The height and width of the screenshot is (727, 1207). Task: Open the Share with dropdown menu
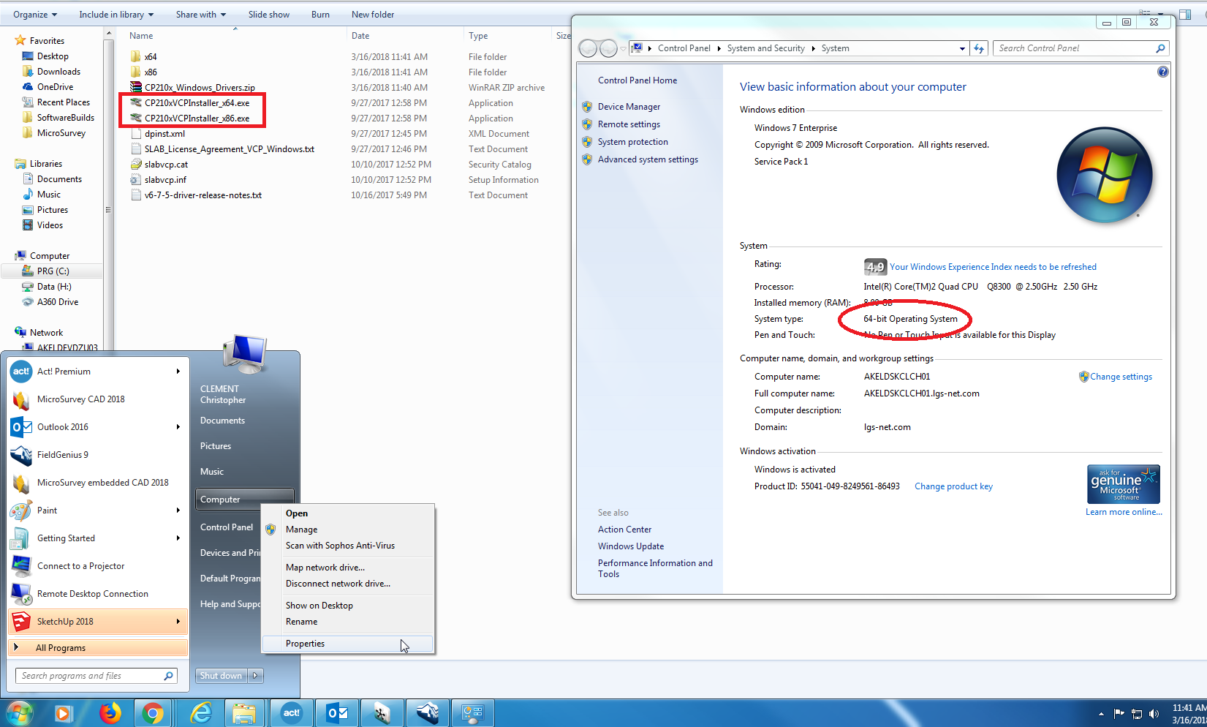coord(200,15)
